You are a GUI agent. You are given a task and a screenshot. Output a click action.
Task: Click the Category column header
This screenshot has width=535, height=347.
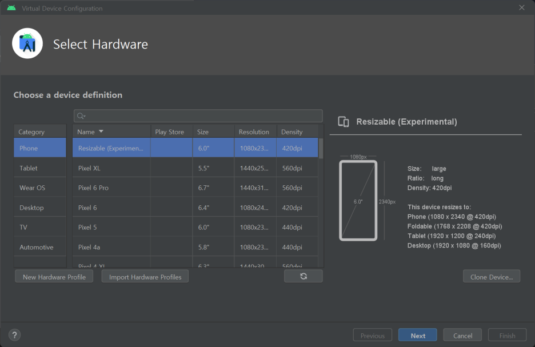(x=40, y=131)
